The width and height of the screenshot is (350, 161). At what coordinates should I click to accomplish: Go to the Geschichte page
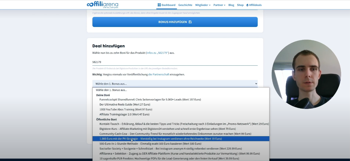click(185, 5)
